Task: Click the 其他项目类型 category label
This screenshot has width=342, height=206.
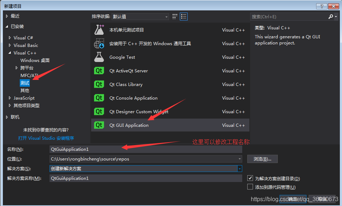Action: pyautogui.click(x=27, y=105)
